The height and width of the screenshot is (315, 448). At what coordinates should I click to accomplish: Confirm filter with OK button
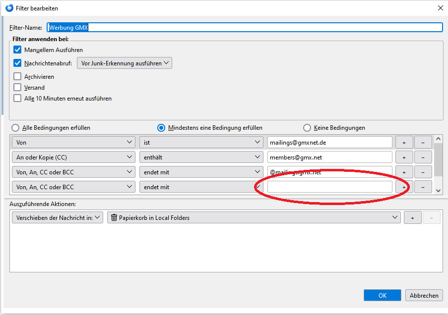coord(383,295)
